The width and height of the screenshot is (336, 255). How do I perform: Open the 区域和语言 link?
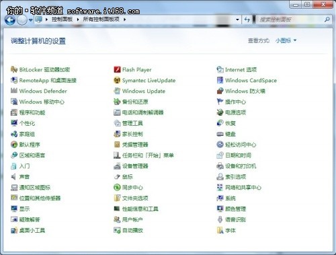[x=32, y=155]
